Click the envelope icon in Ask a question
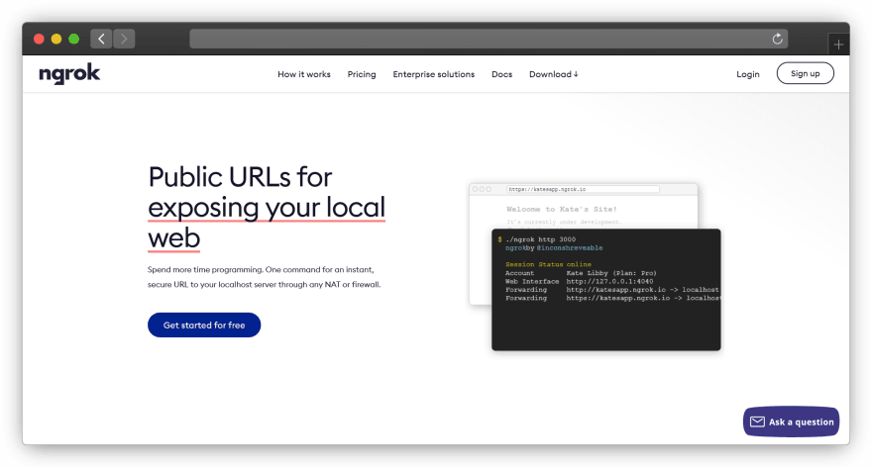The image size is (872, 467). [757, 422]
